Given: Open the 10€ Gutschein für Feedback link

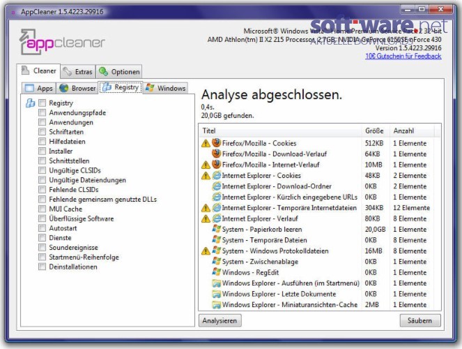Looking at the screenshot, I should tap(403, 56).
